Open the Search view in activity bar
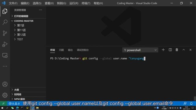 [x=5, y=22]
